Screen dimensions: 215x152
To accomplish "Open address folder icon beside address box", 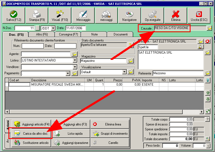I will tap(207, 52).
